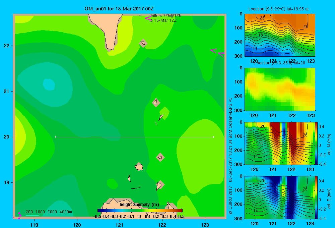Click latitude label 22 on the main map
Screen dimensions: 335x228
(7, 46)
